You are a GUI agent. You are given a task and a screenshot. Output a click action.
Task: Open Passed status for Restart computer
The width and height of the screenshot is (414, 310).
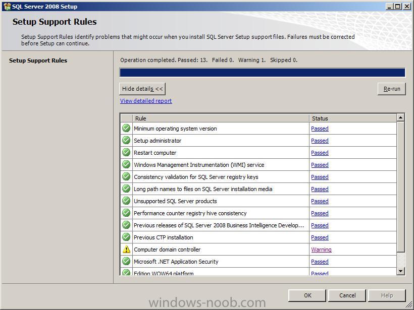[x=320, y=153]
